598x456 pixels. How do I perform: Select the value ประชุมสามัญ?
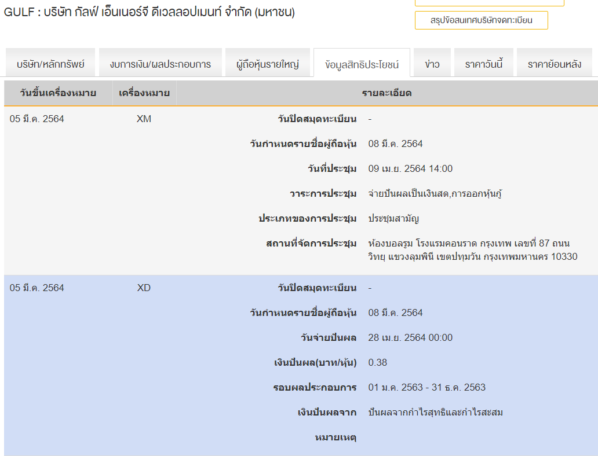tap(393, 219)
